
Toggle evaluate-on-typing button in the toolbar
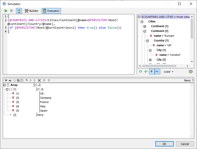(19, 11)
